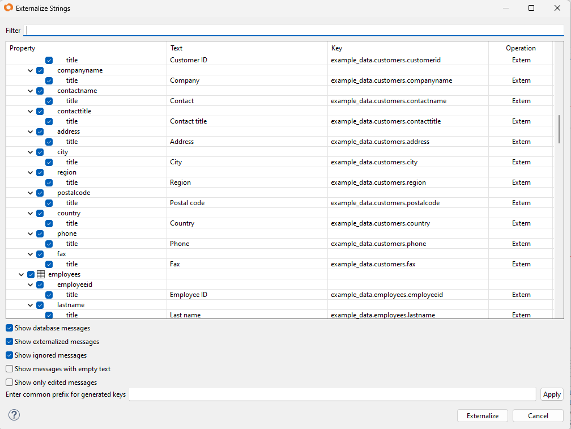Select the contacttitle tree item
This screenshot has width=571, height=429.
click(x=74, y=111)
